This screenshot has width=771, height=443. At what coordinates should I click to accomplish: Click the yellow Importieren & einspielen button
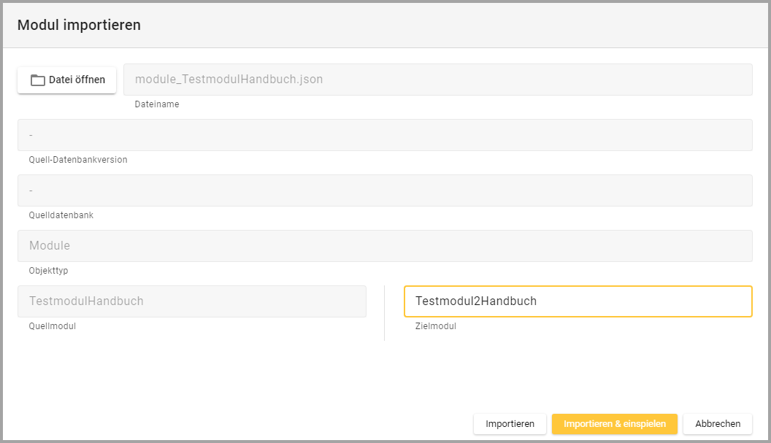click(614, 424)
